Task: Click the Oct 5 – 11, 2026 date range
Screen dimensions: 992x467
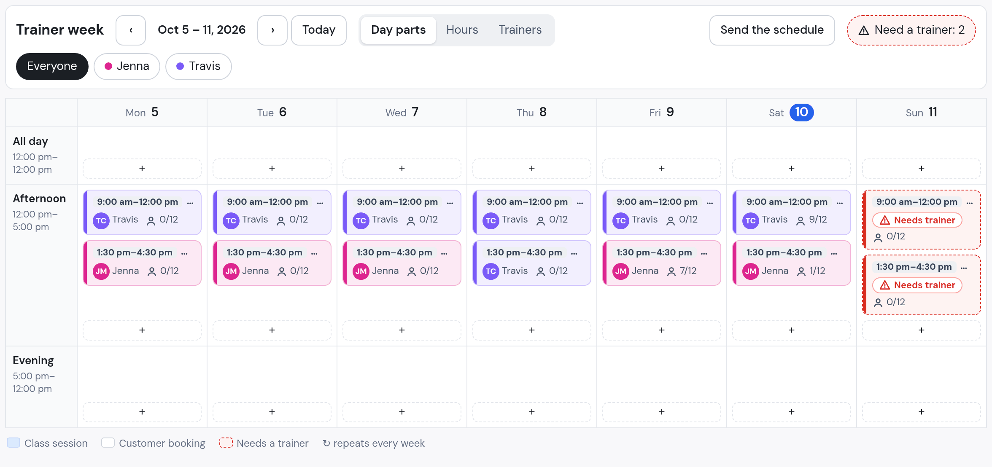Action: [x=202, y=30]
